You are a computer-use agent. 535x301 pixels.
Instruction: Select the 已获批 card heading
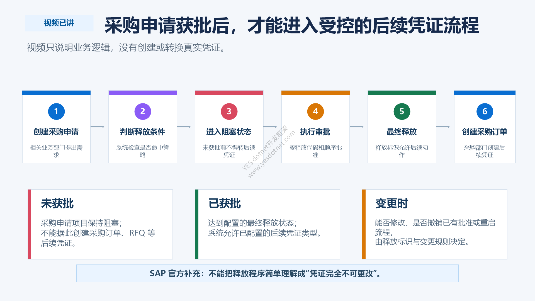pyautogui.click(x=225, y=203)
